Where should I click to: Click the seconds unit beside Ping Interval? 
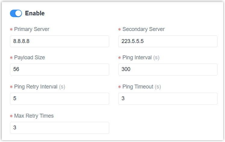coord(156,57)
